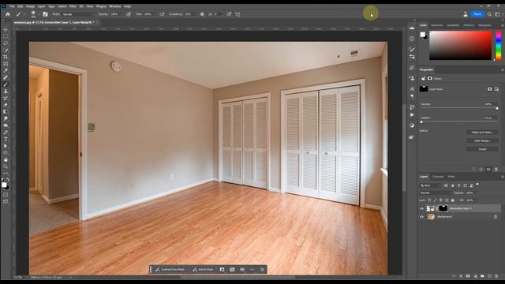
Task: Click the rainbow hue strip in Color panel
Action: (499, 46)
